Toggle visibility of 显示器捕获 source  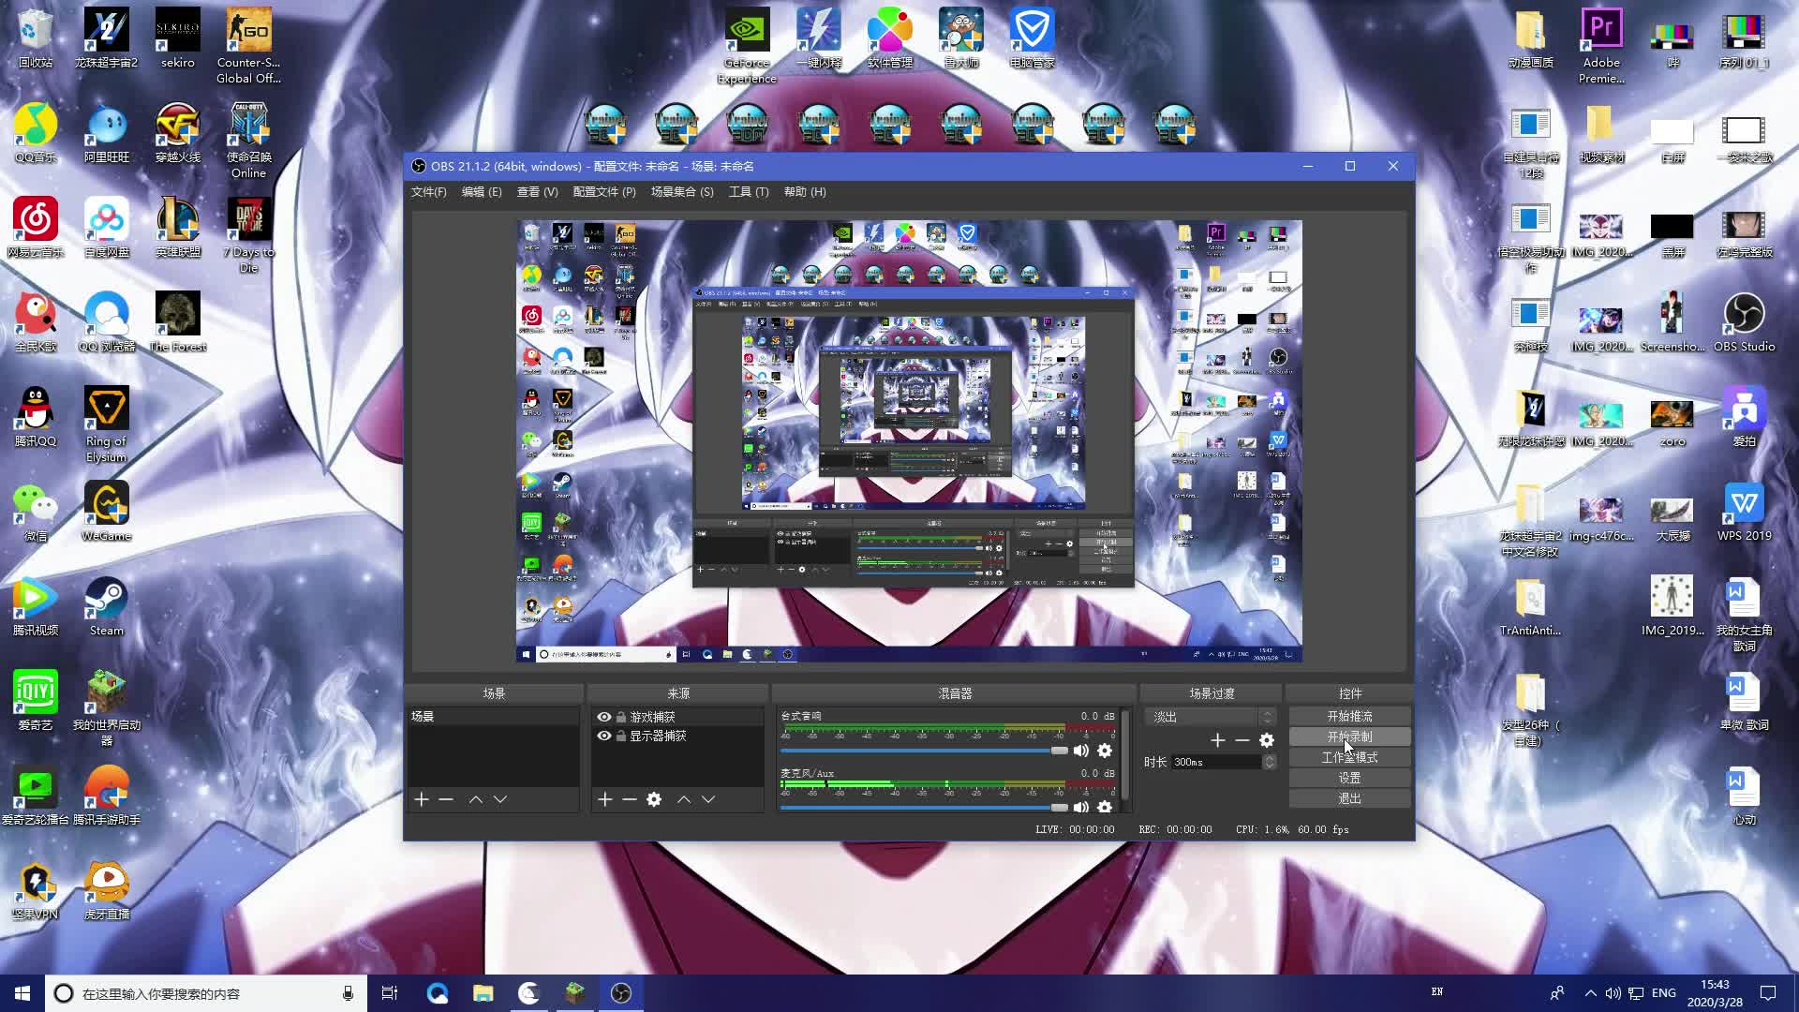604,736
